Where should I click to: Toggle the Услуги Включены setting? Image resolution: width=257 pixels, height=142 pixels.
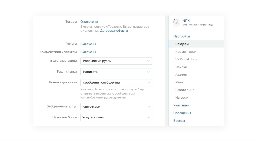coord(88,44)
